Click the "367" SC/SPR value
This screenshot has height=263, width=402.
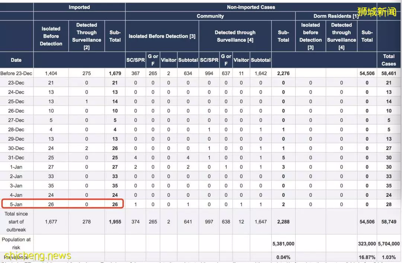coord(135,73)
